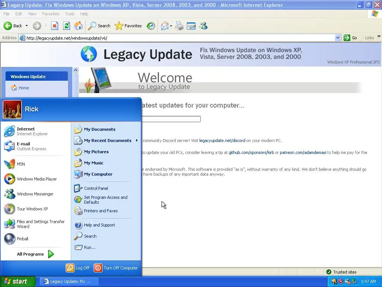Screen dimensions: 382x287
Task: Click the Back arrow in IE toolbar
Action: click(13, 26)
